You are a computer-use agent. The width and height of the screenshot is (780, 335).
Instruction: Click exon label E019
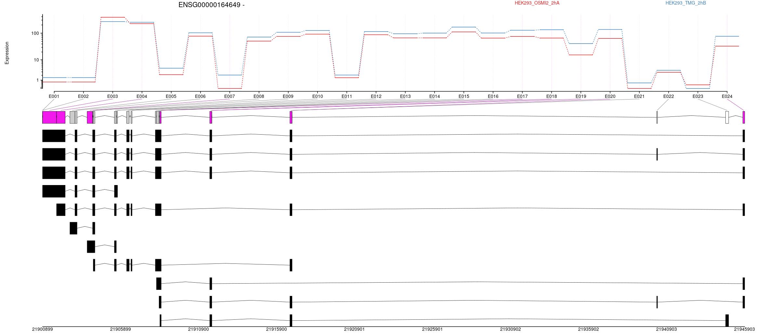tap(581, 96)
